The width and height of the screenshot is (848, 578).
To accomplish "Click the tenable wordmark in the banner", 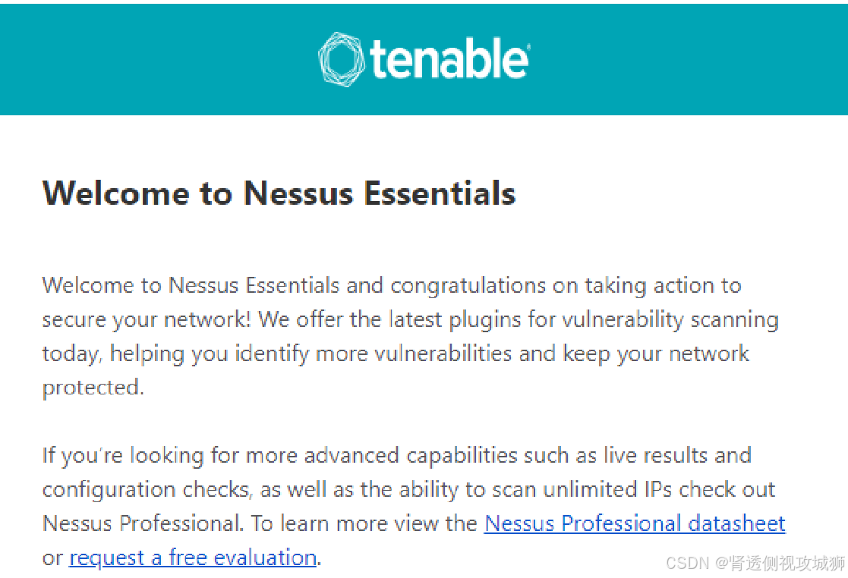I will click(449, 59).
